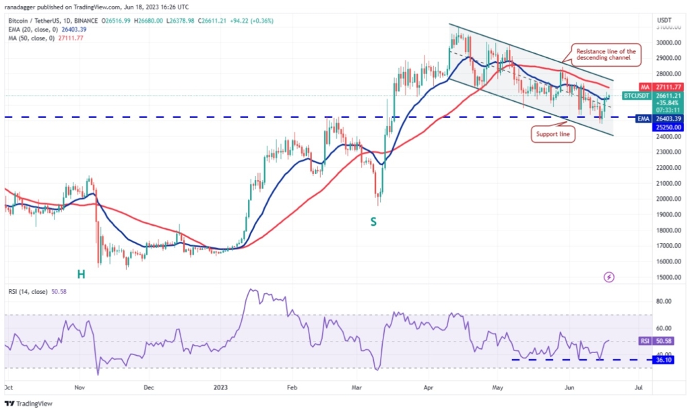Click the May date axis label

[497, 387]
